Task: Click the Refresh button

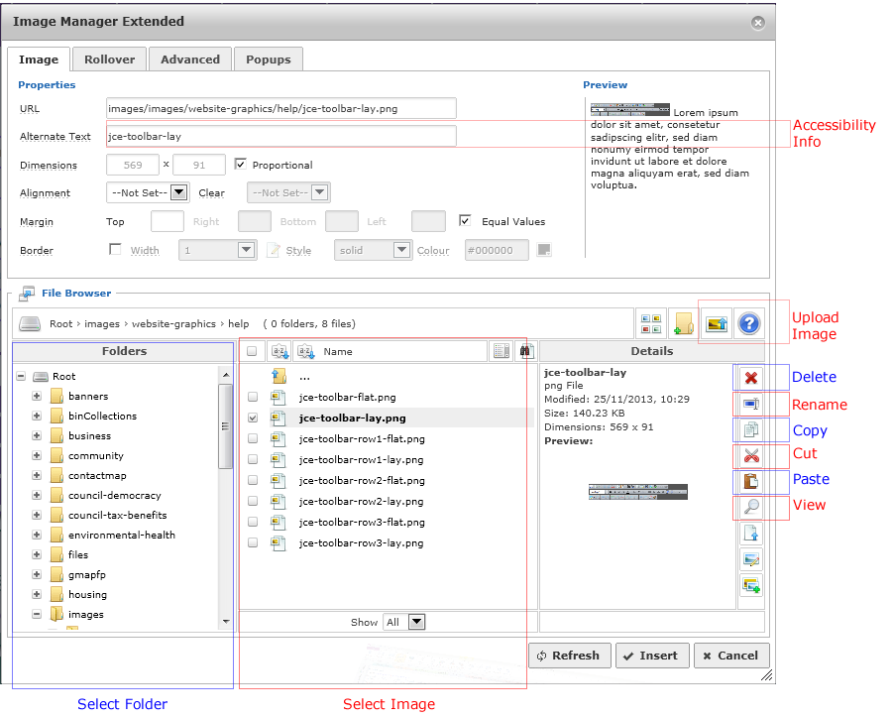Action: (570, 656)
